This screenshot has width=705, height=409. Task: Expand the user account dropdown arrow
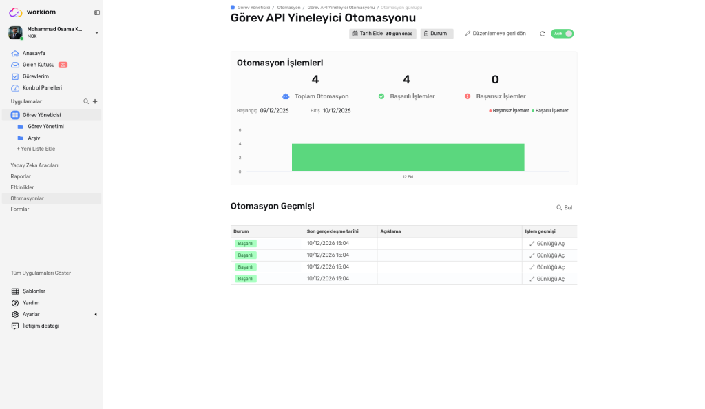tap(96, 33)
